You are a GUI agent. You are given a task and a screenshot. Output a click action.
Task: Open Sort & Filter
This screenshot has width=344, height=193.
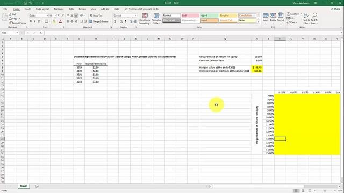click(x=306, y=18)
